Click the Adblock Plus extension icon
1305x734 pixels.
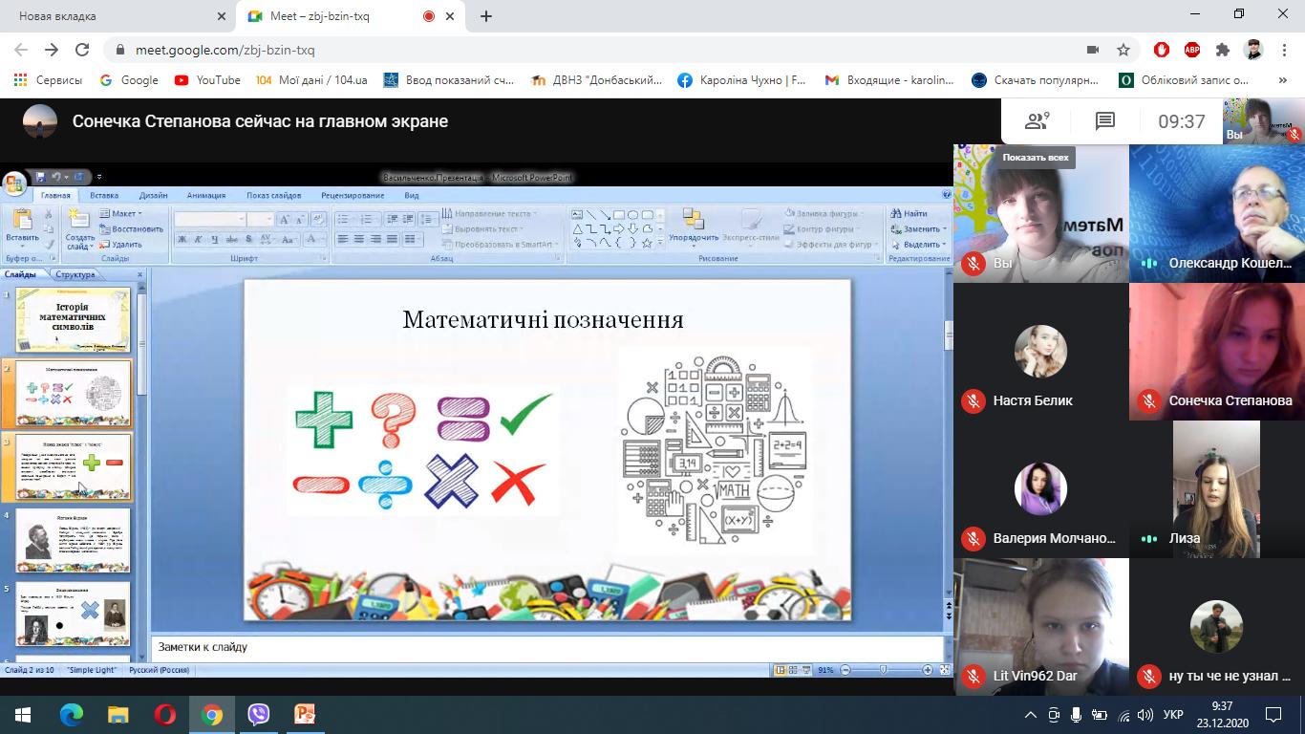pyautogui.click(x=1191, y=50)
